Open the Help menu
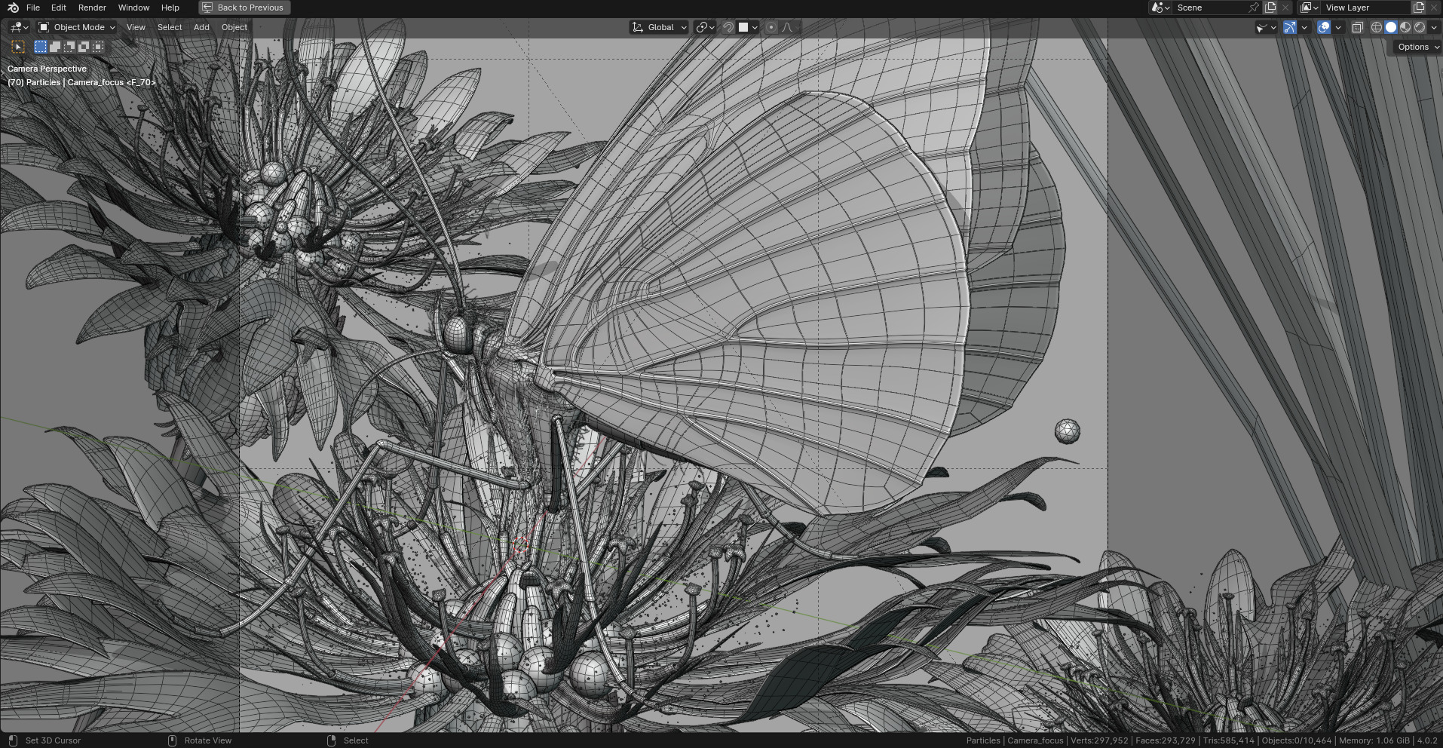 [170, 8]
